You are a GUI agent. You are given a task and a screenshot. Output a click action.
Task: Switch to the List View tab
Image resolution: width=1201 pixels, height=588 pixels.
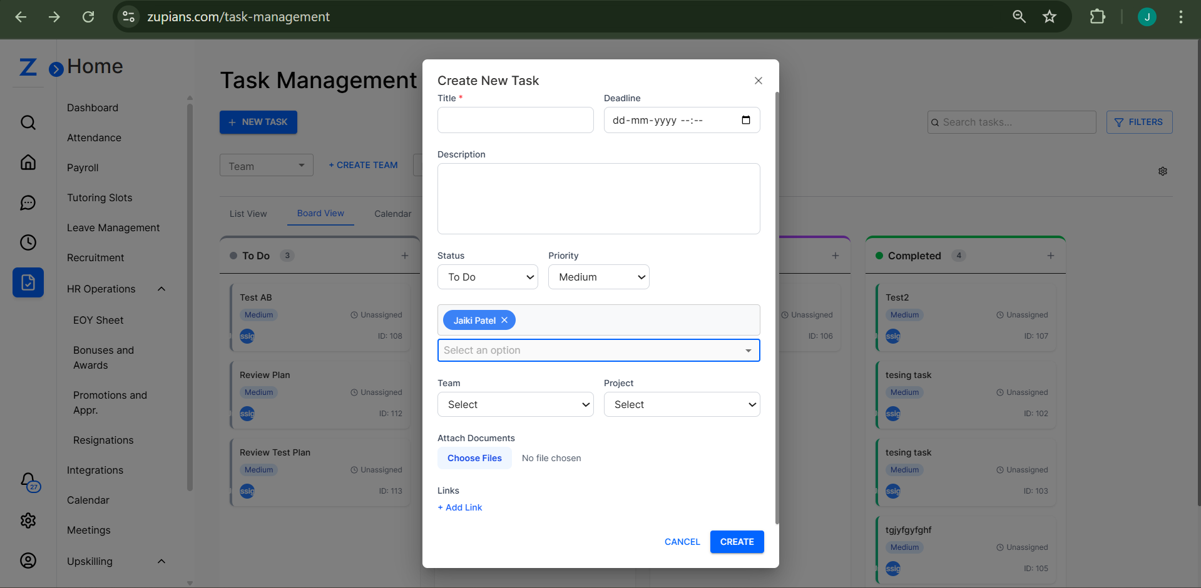point(248,213)
